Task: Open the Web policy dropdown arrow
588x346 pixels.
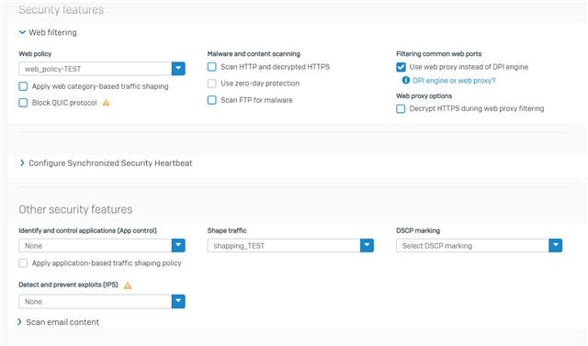Action: (x=178, y=69)
